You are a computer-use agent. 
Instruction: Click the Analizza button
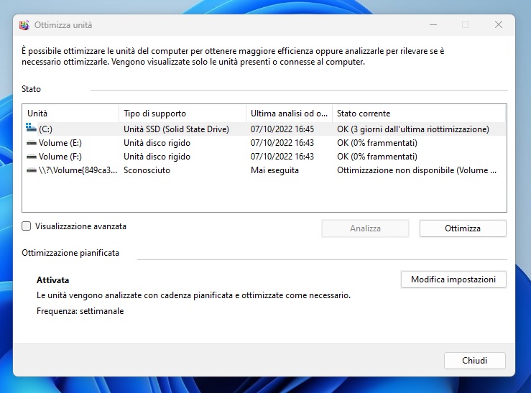point(365,228)
